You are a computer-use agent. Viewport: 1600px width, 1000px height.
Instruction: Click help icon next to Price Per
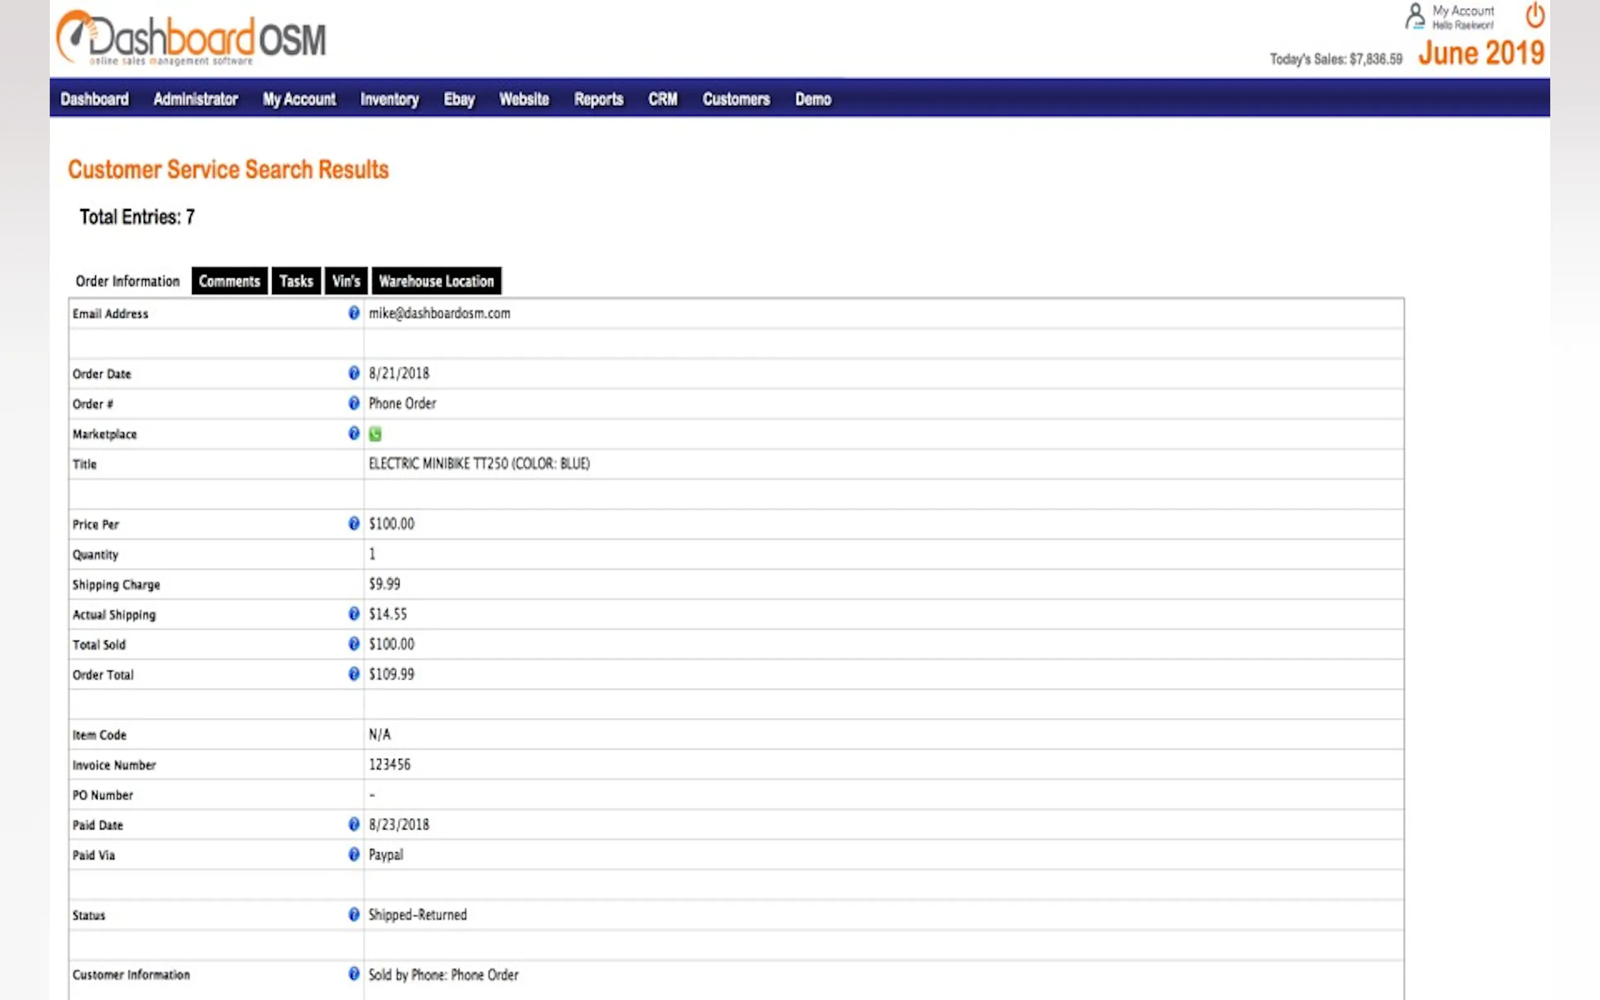354,523
